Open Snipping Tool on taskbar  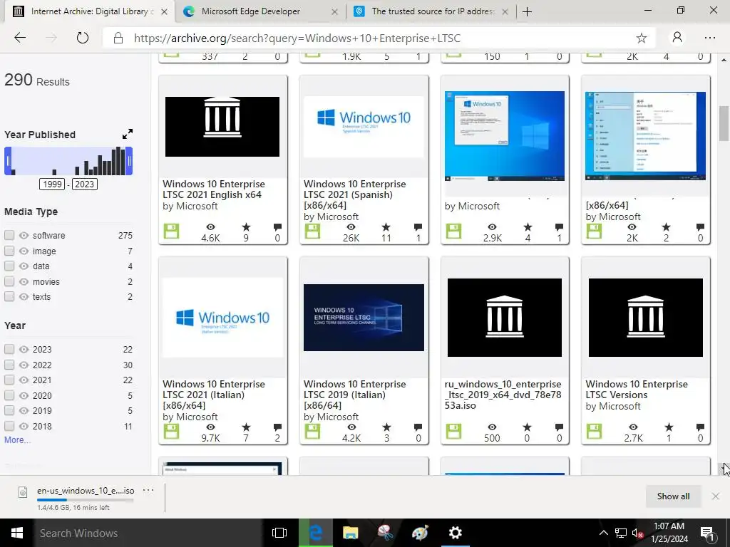(385, 533)
